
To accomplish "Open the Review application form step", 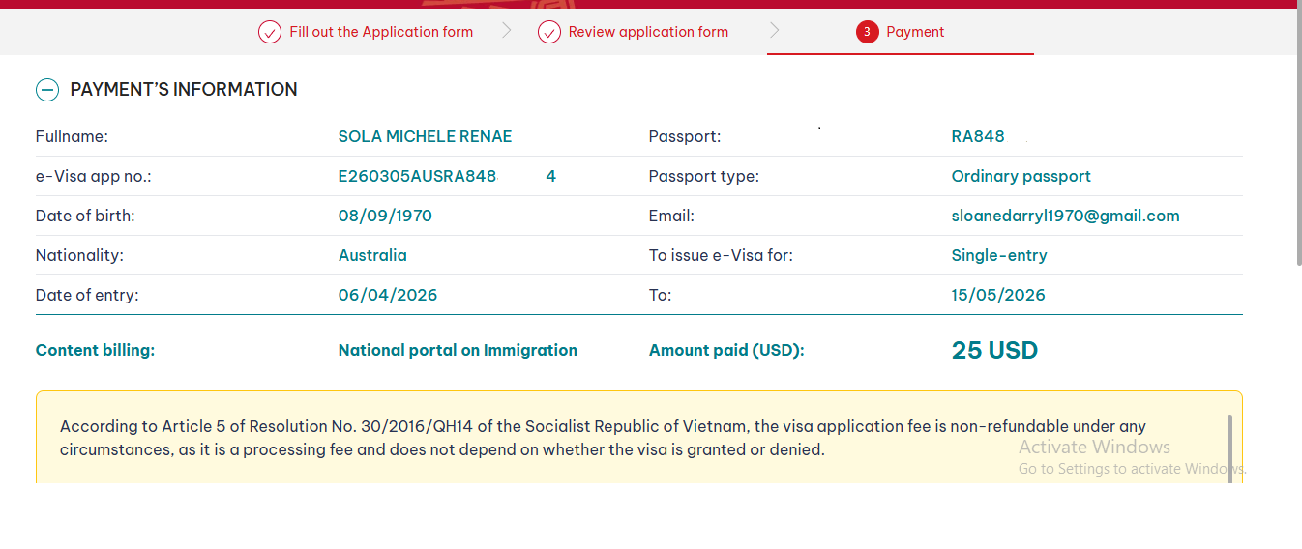I will [648, 32].
